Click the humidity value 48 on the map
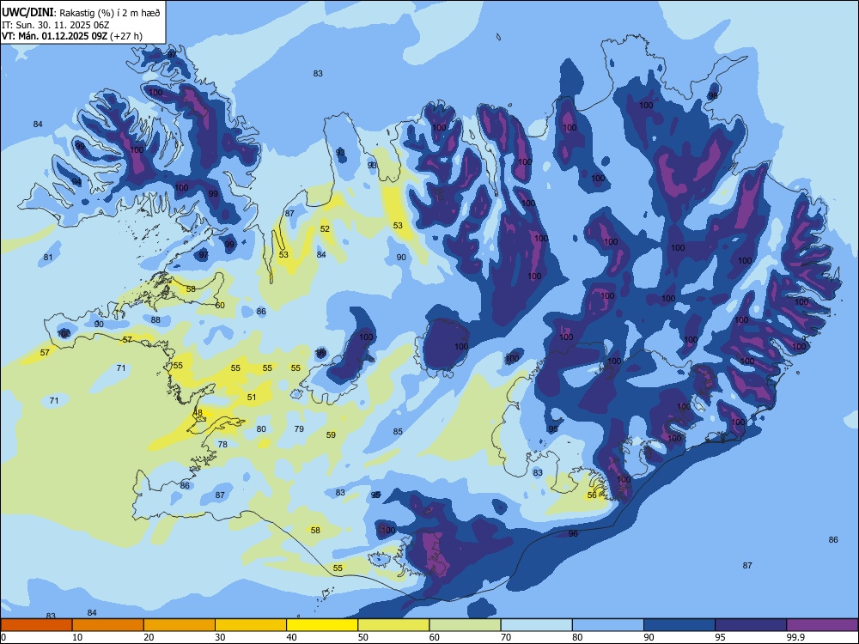The height and width of the screenshot is (644, 859). (198, 413)
